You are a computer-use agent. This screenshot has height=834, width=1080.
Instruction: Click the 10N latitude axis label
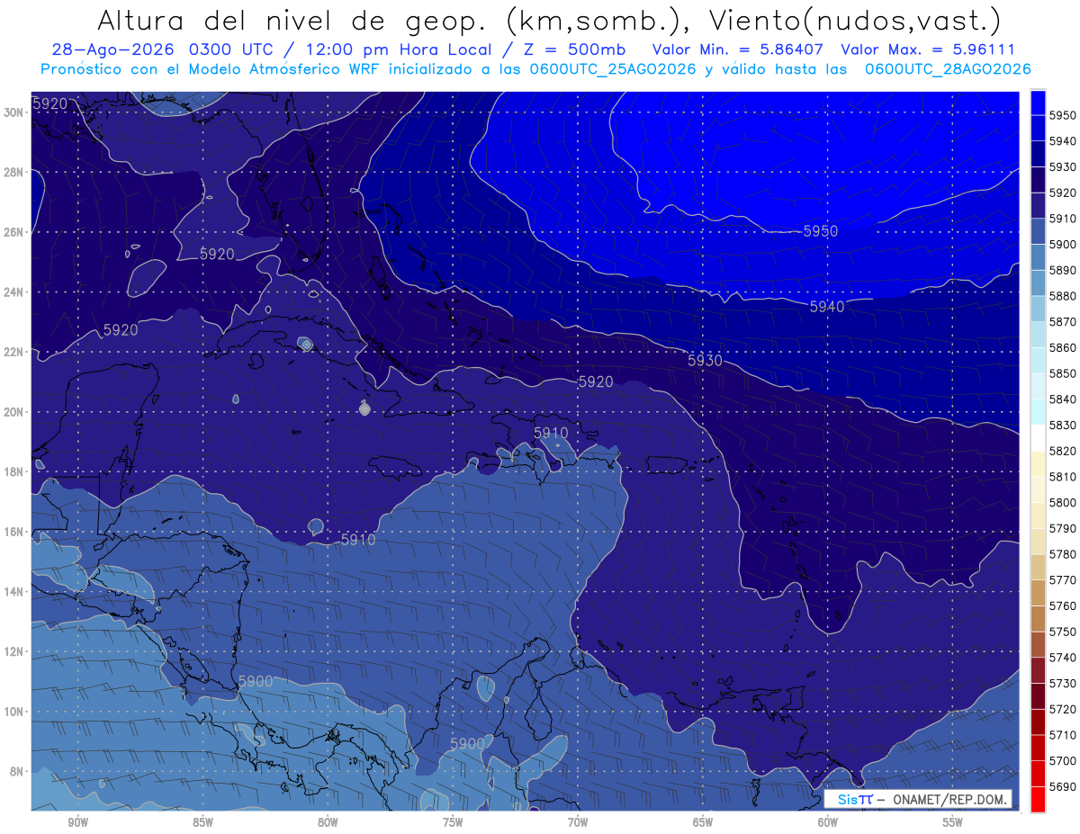click(x=13, y=711)
